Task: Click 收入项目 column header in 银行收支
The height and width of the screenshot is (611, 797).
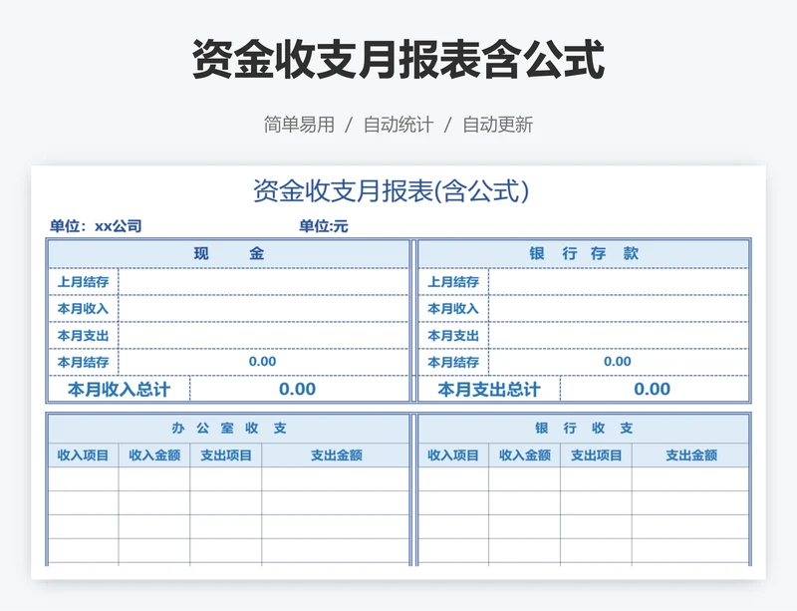Action: (x=453, y=456)
